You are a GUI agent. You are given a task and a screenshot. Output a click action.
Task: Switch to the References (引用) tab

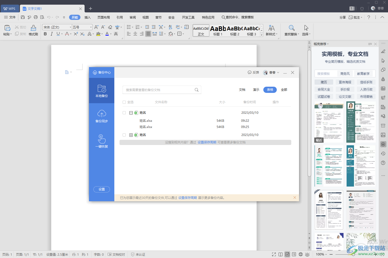[x=120, y=17]
